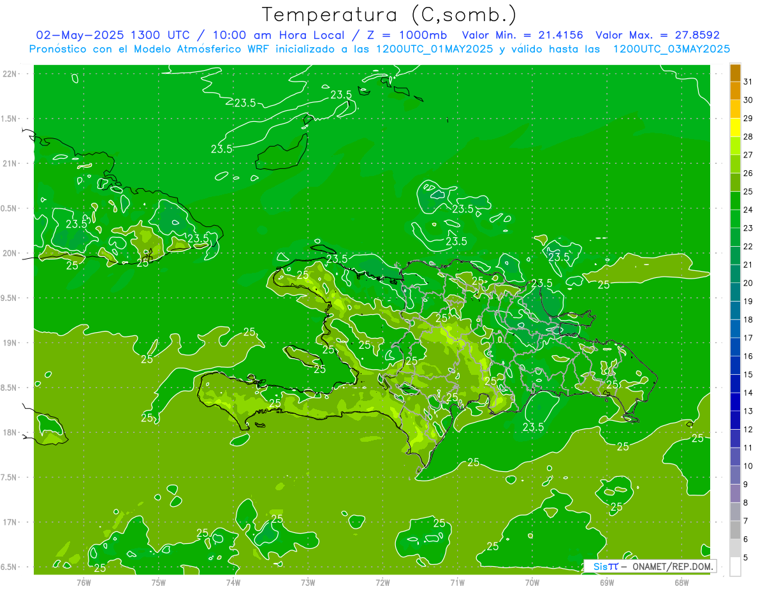765x591 pixels.
Task: Click the legend swatch between 24 and 25
Action: [x=735, y=201]
